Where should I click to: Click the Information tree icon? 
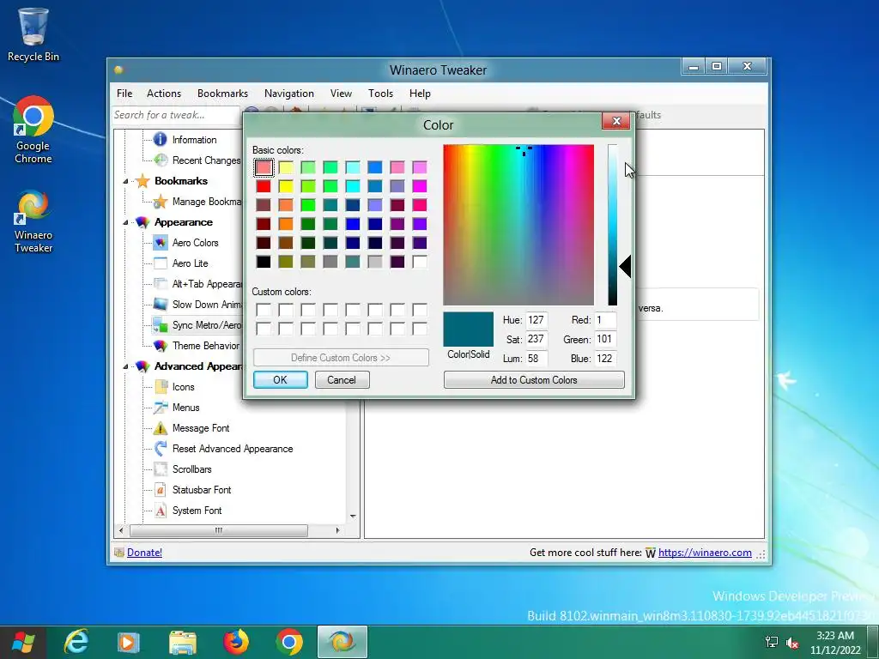[161, 140]
